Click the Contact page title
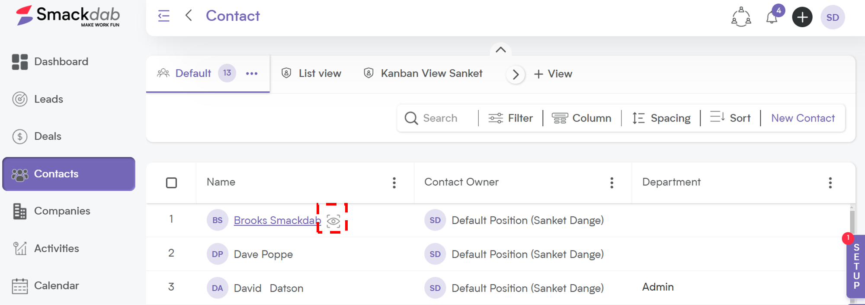Image resolution: width=865 pixels, height=305 pixels. pyautogui.click(x=233, y=16)
